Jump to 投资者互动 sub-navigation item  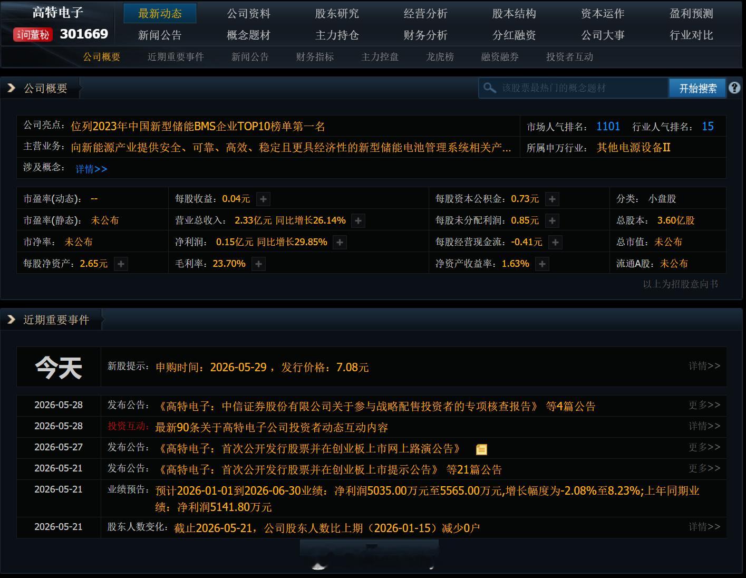click(x=569, y=57)
